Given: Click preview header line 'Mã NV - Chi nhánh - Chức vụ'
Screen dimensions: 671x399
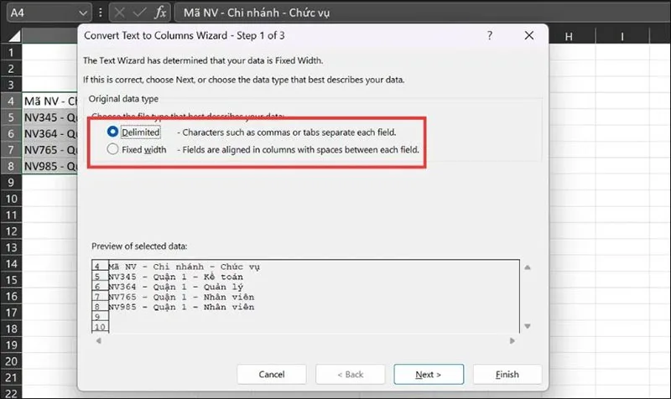Looking at the screenshot, I should coord(185,267).
